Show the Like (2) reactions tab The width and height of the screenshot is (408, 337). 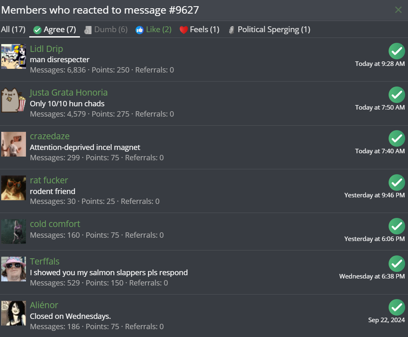(153, 30)
